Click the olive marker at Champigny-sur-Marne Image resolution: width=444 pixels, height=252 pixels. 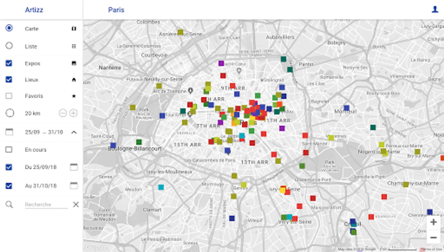[406, 184]
